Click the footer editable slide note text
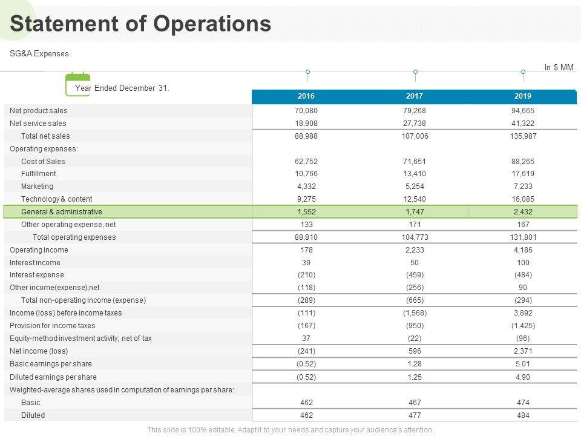Image resolution: width=581 pixels, height=436 pixels. tap(290, 430)
